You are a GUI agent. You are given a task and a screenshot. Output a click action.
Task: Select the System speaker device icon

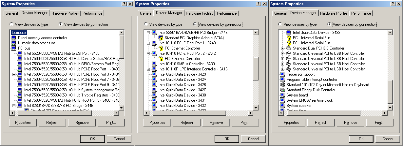click(282, 106)
